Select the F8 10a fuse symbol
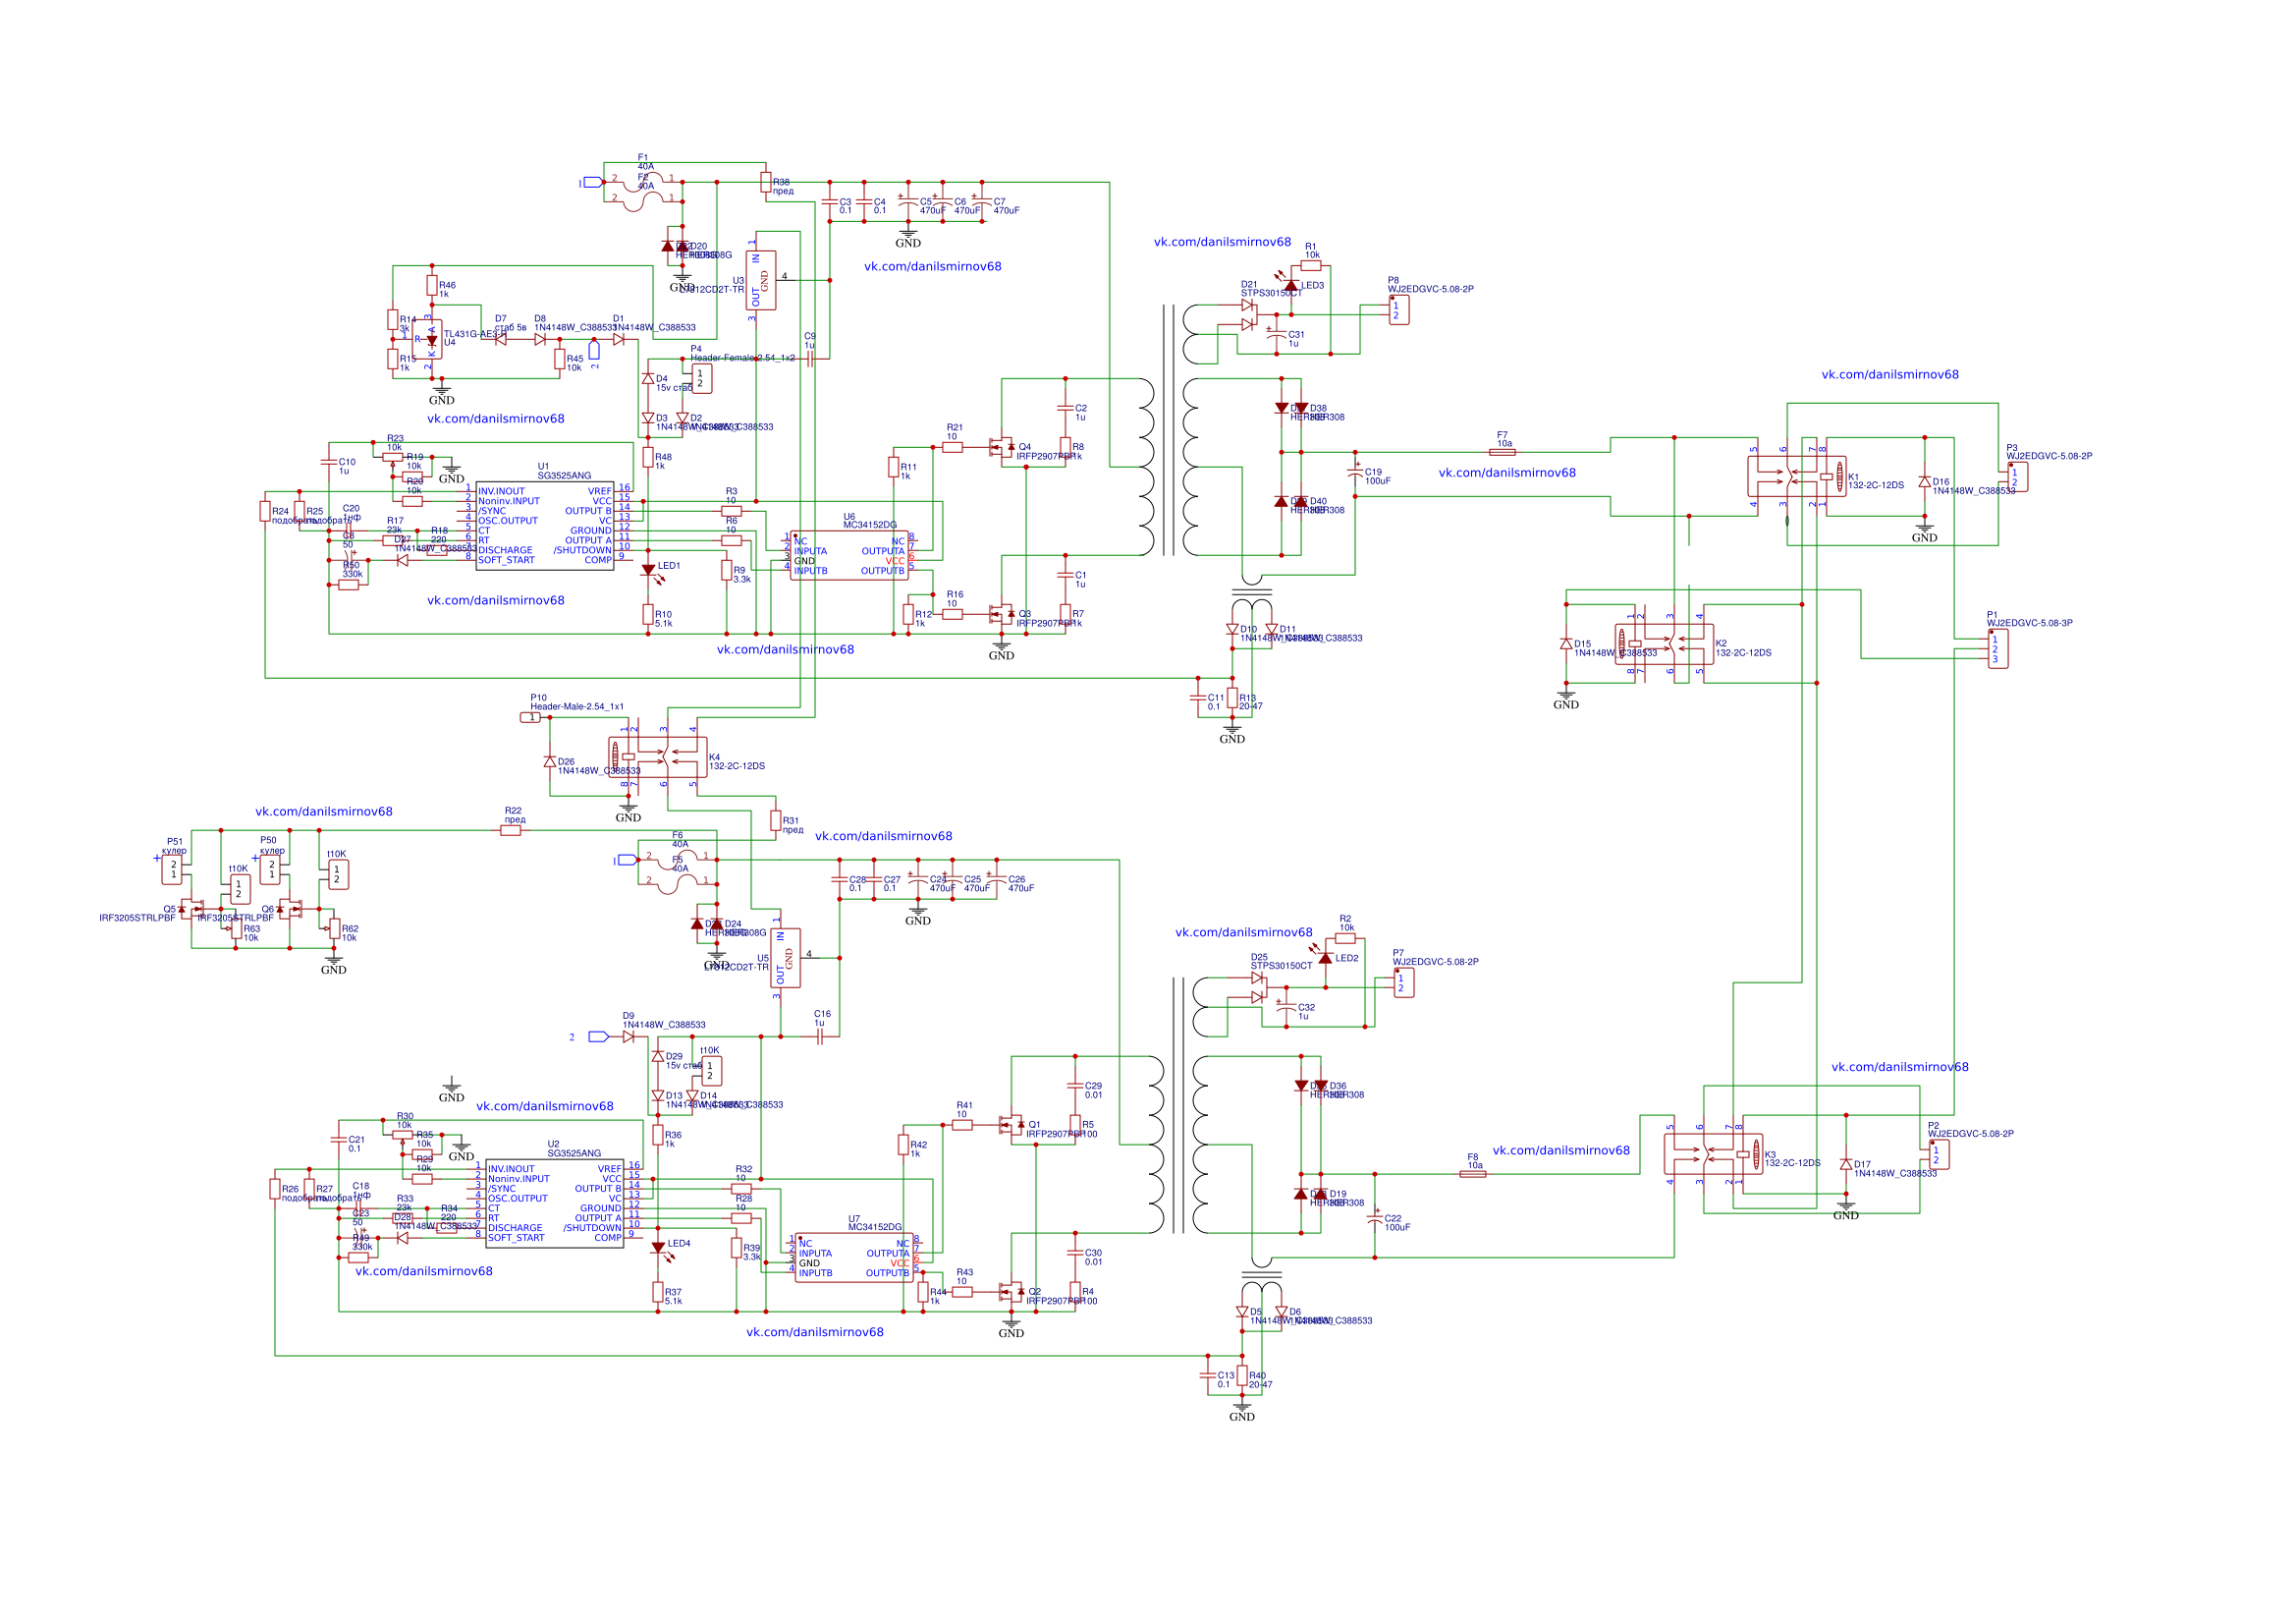This screenshot has width=2296, height=1623. pyautogui.click(x=1473, y=1174)
